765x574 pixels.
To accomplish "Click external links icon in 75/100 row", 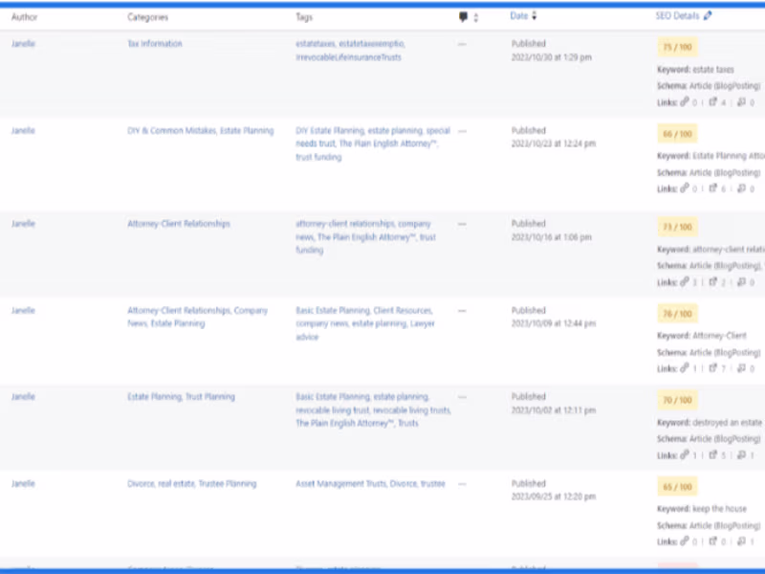I will (712, 102).
